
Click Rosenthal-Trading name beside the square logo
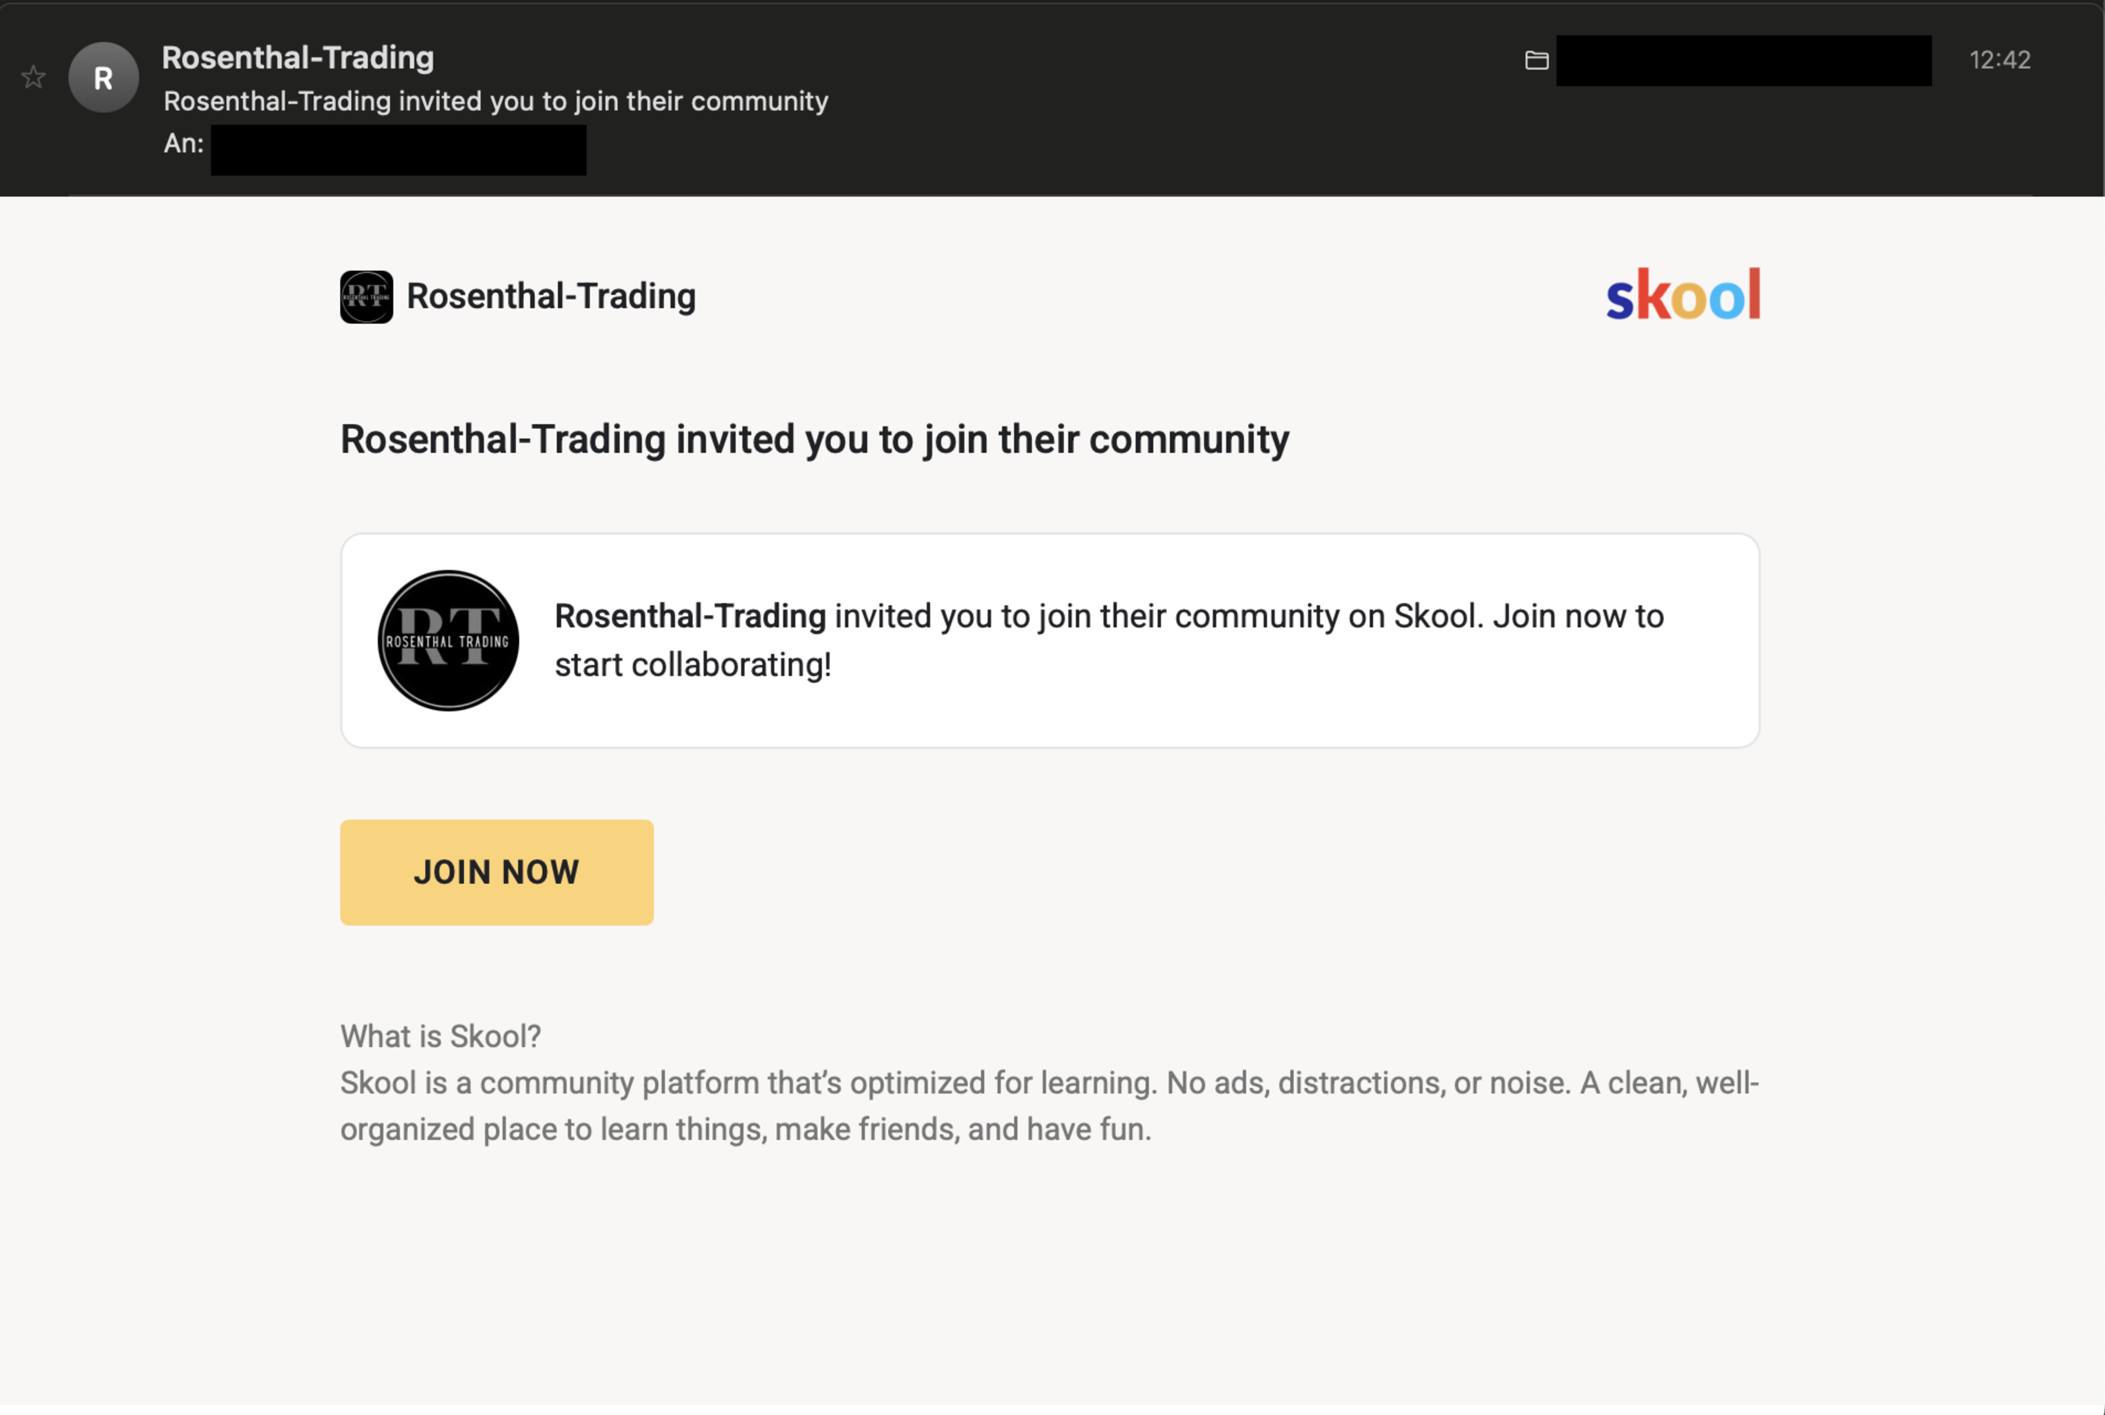[x=551, y=297]
